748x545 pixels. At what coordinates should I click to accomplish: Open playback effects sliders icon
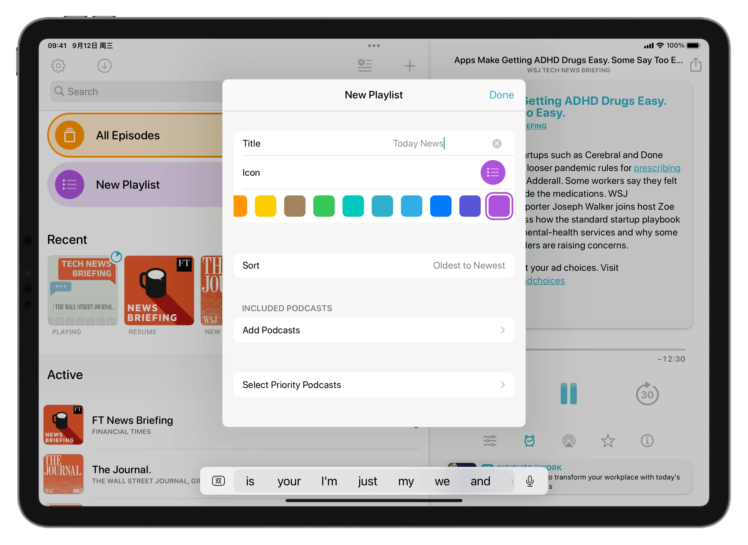click(x=490, y=441)
